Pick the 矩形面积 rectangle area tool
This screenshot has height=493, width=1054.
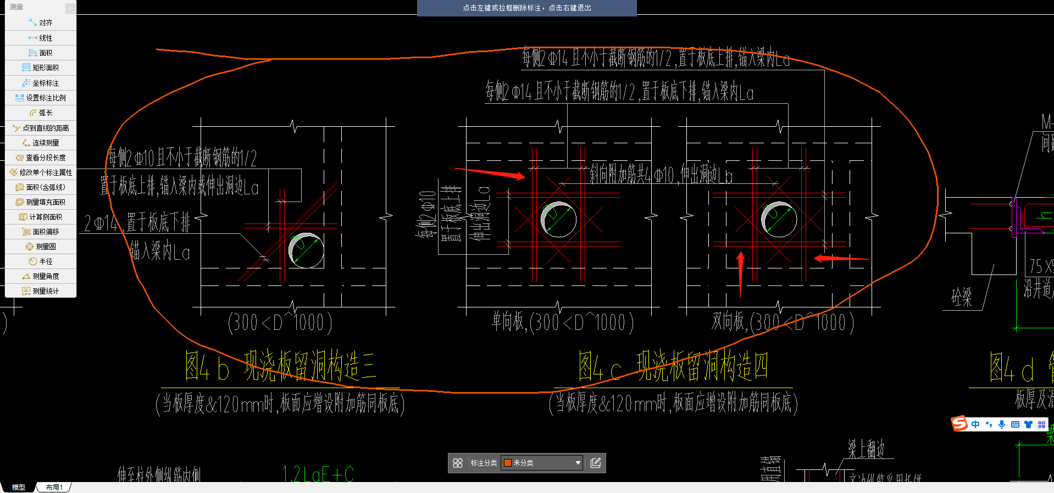point(41,68)
